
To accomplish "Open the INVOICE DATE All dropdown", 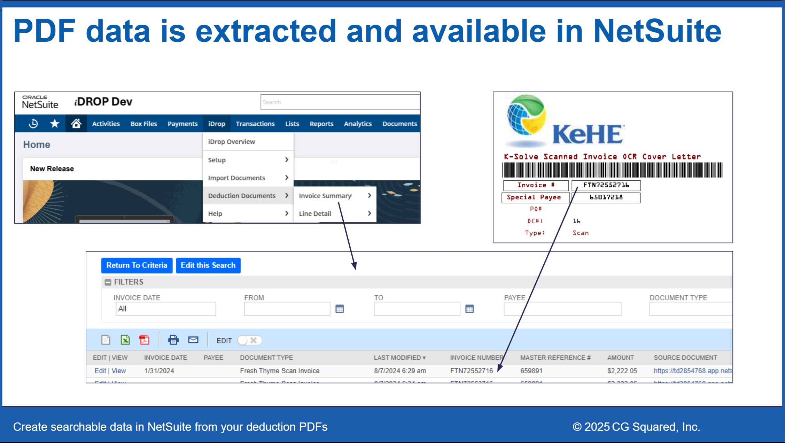I will click(x=165, y=309).
